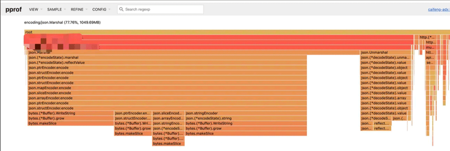Select the json.mapEncoder.encode frame

(167, 88)
